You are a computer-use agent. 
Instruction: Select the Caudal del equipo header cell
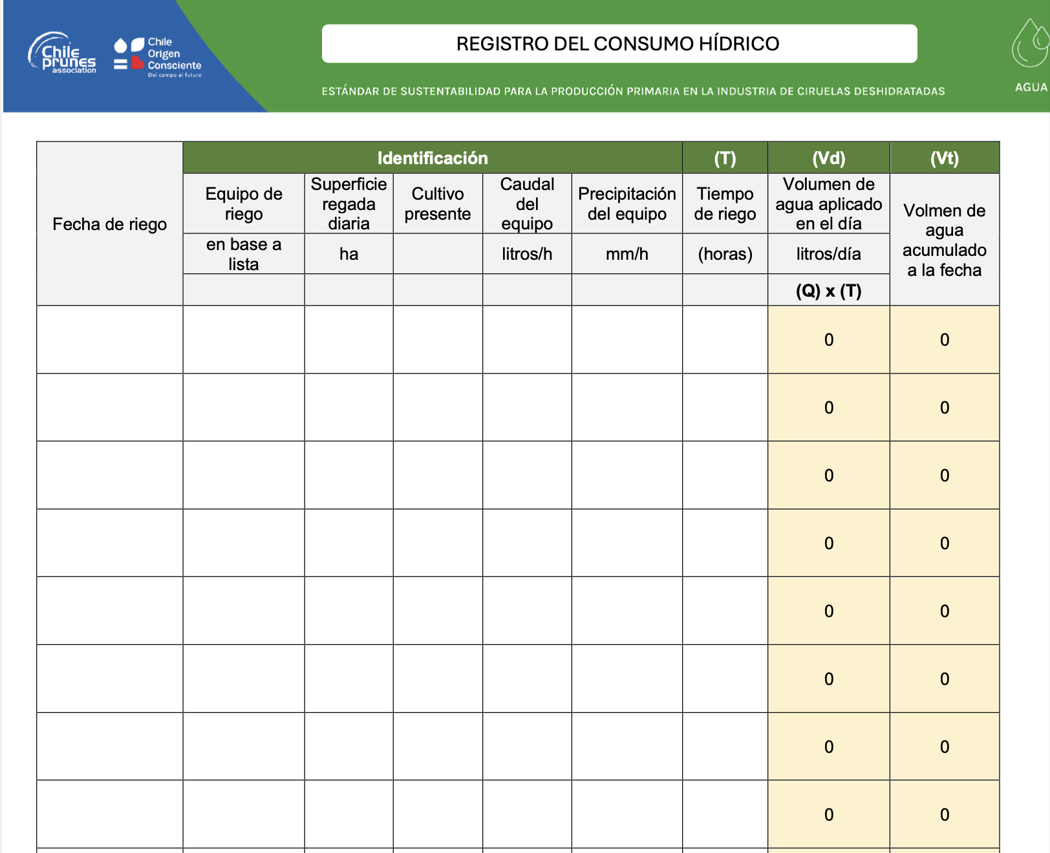click(x=527, y=204)
